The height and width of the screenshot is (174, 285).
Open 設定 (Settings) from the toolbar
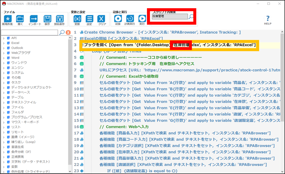[90, 19]
